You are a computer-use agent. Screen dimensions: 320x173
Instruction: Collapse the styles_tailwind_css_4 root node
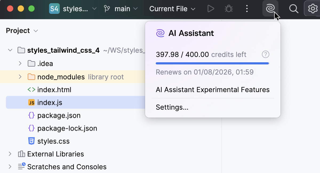10,50
